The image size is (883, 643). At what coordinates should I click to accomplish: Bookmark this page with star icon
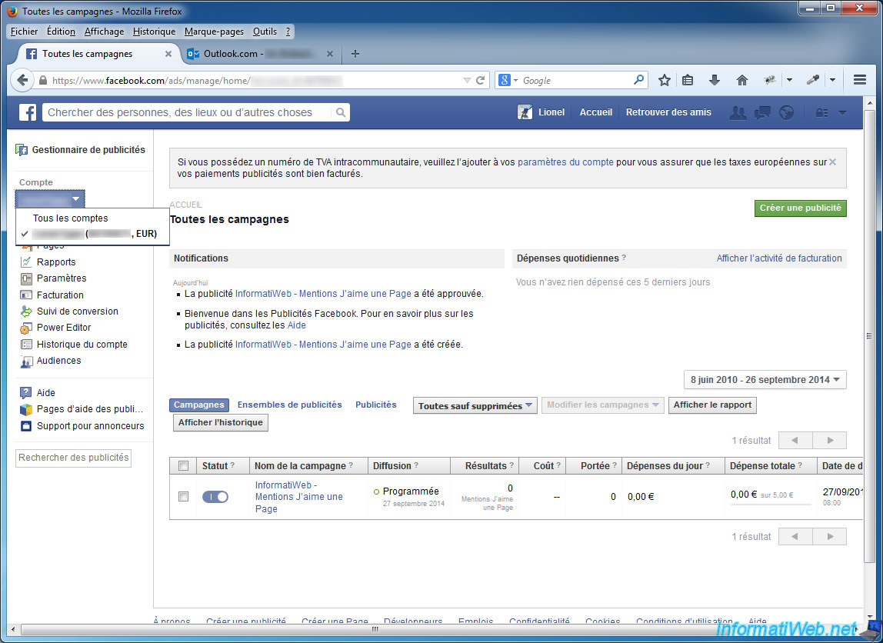pos(665,81)
